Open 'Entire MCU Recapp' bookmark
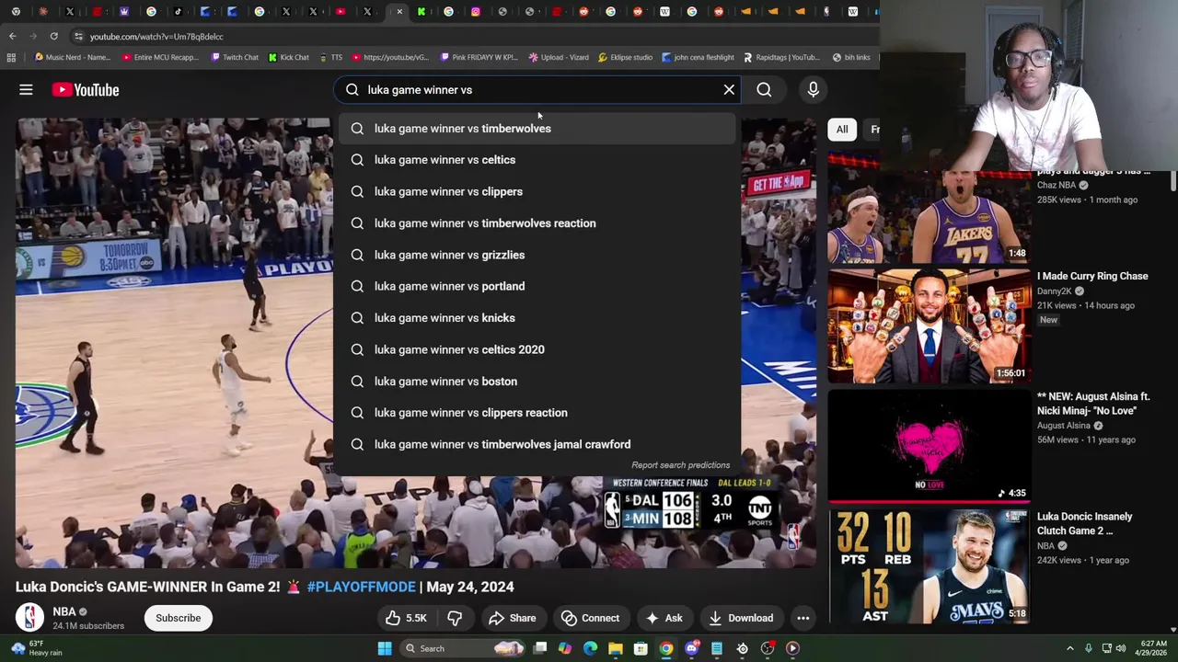The height and width of the screenshot is (662, 1178). tap(161, 57)
